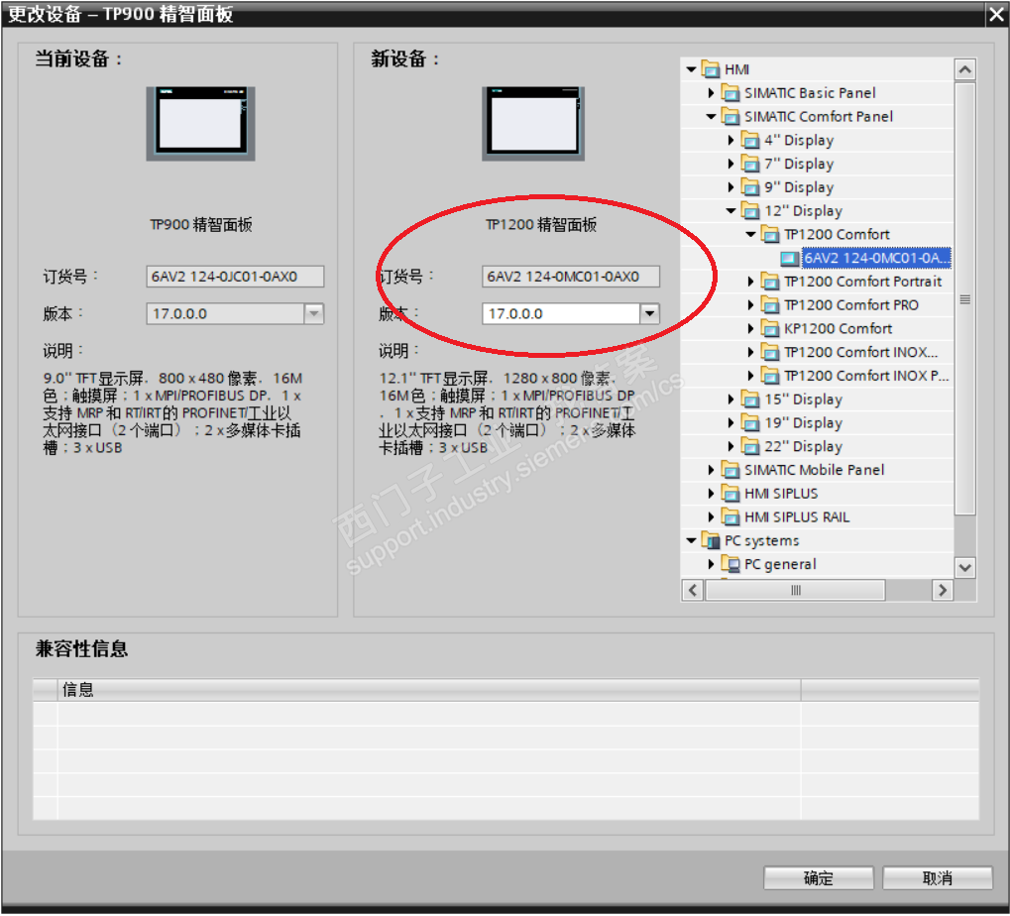Click the 9'' Display folder icon
Image resolution: width=1010 pixels, height=916 pixels.
coord(750,187)
